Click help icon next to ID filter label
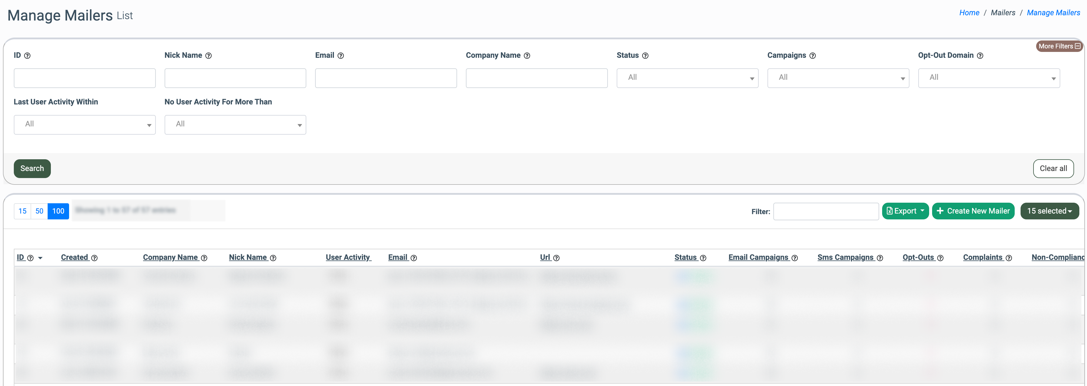Screen dimensions: 1087x386 tap(27, 55)
